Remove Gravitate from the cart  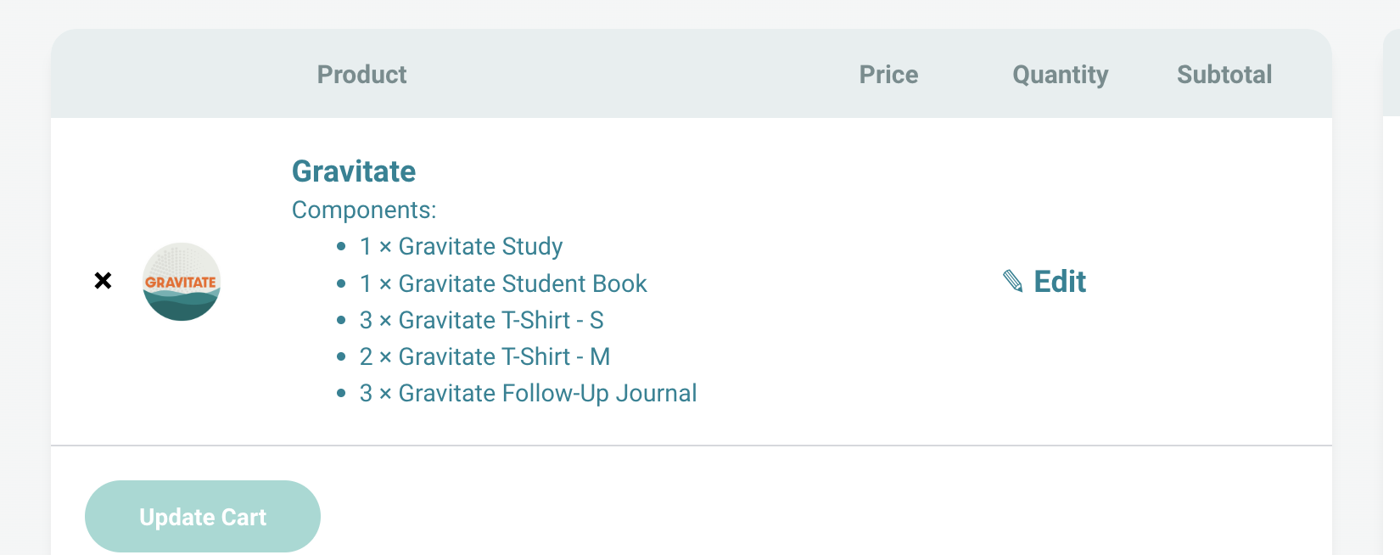click(103, 281)
